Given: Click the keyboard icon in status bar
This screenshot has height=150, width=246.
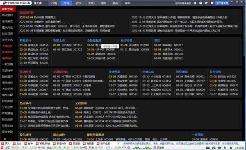Looking at the screenshot, I should click(214, 148).
